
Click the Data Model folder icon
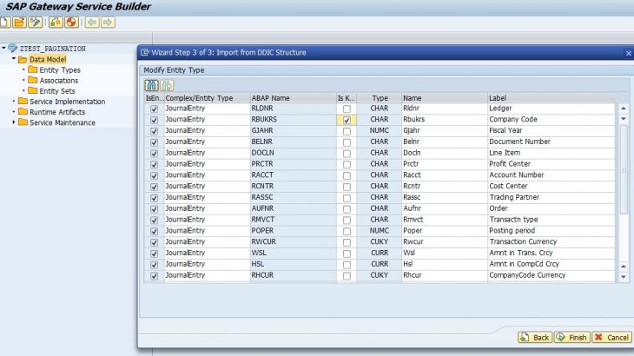tap(23, 59)
